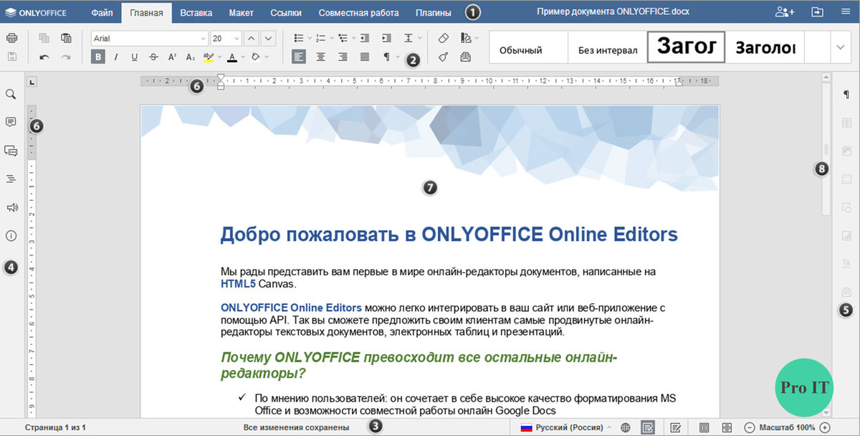Switch to Главная tab

pos(146,13)
